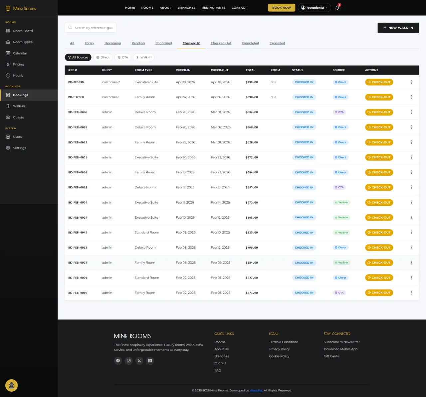Open the Instagram social icon in footer
426x397 pixels.
129,361
